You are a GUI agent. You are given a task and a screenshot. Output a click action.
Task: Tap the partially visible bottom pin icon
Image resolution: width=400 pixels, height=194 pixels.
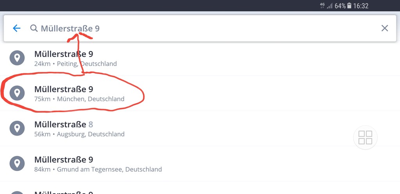click(17, 192)
